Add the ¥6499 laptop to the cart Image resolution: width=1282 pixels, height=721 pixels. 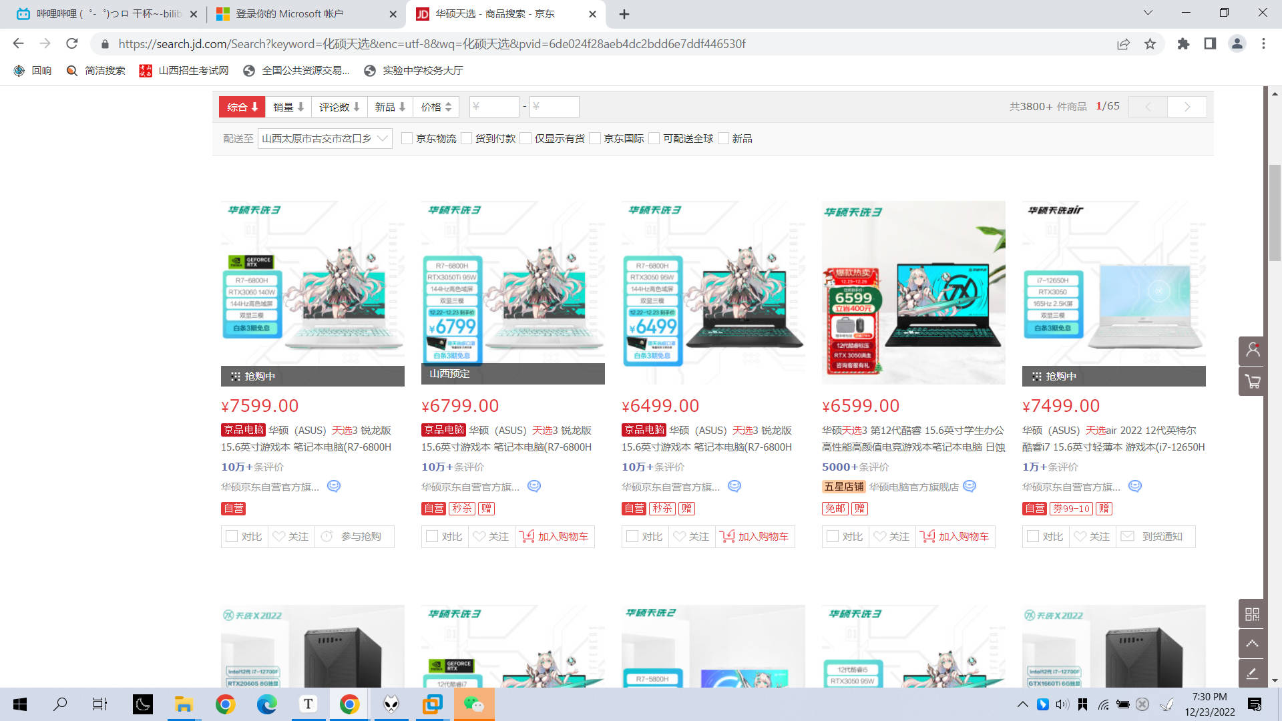coord(755,536)
